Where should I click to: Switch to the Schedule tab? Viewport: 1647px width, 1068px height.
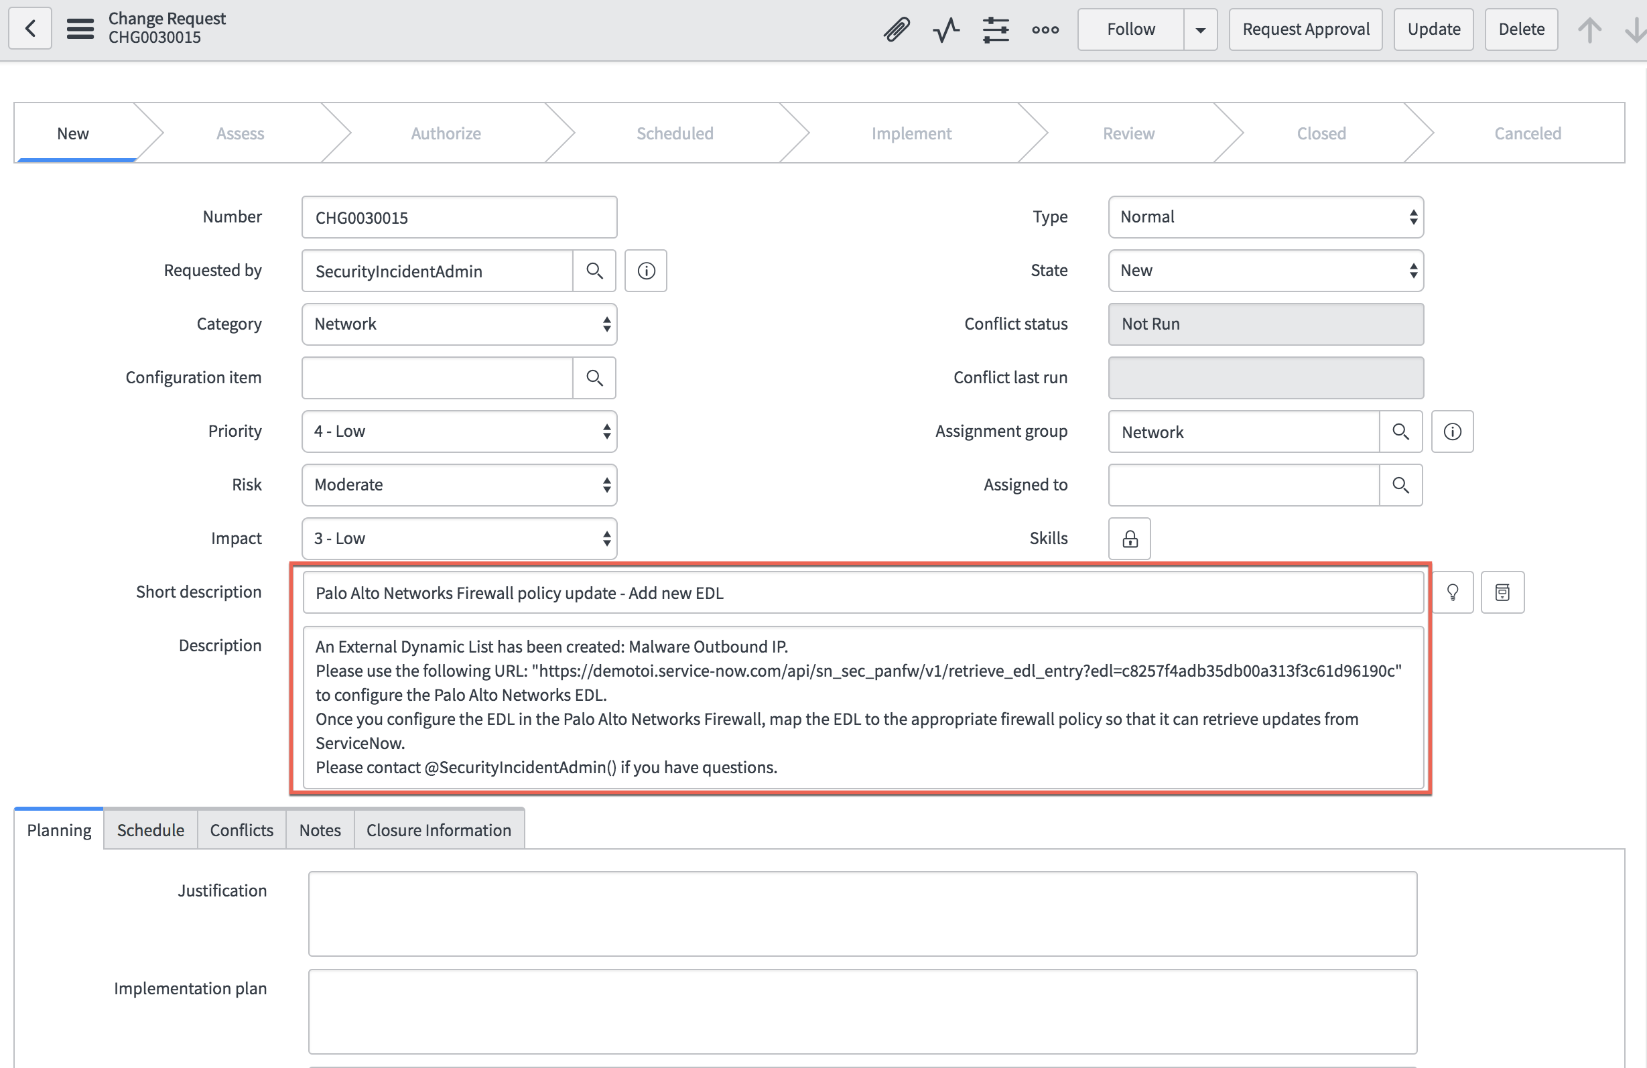tap(151, 830)
